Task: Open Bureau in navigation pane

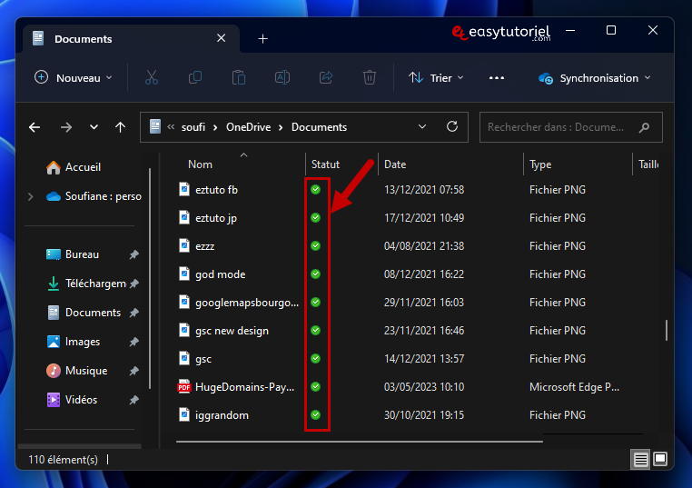Action: pyautogui.click(x=74, y=254)
